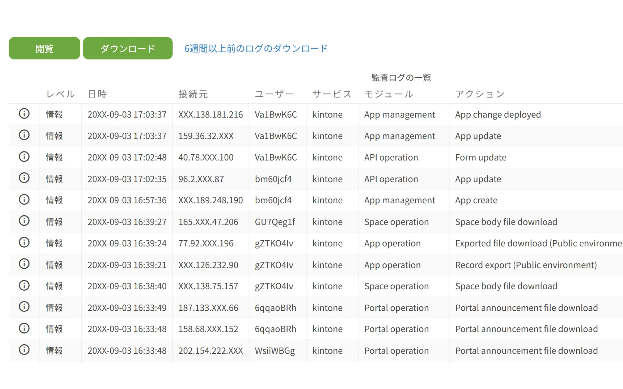Screen dimensions: 623x389
Task: Click info icon for WsiiWBGg user row
Action: click(x=24, y=350)
